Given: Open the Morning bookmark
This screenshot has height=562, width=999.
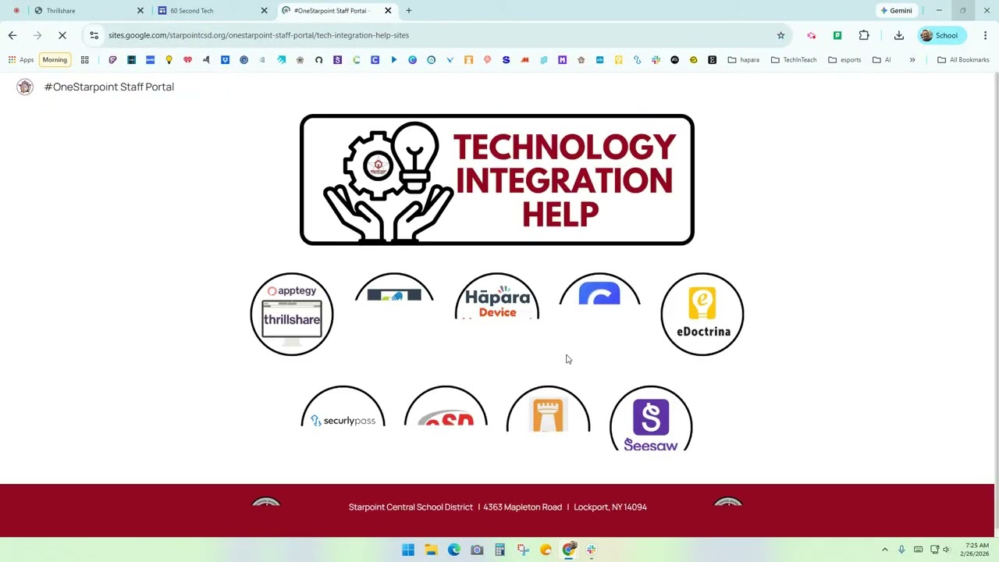Looking at the screenshot, I should pyautogui.click(x=55, y=60).
